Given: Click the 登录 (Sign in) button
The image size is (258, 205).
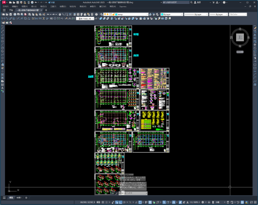Looking at the screenshot, I should click(197, 2).
